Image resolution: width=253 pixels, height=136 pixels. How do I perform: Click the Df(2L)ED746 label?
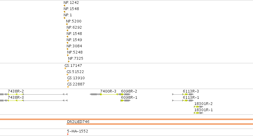pyautogui.click(x=78, y=122)
